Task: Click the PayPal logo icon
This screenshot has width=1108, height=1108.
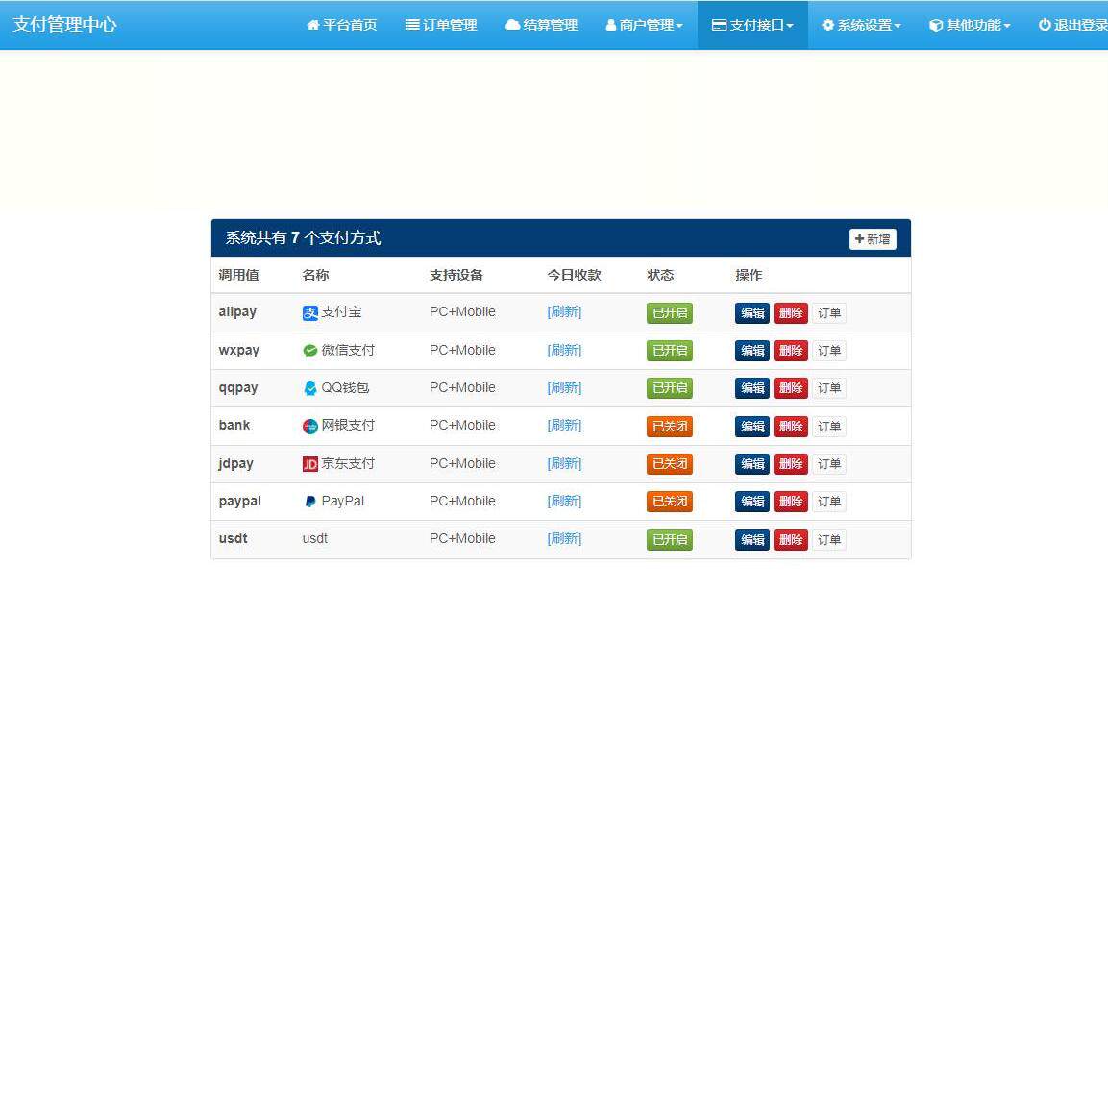Action: pos(310,501)
